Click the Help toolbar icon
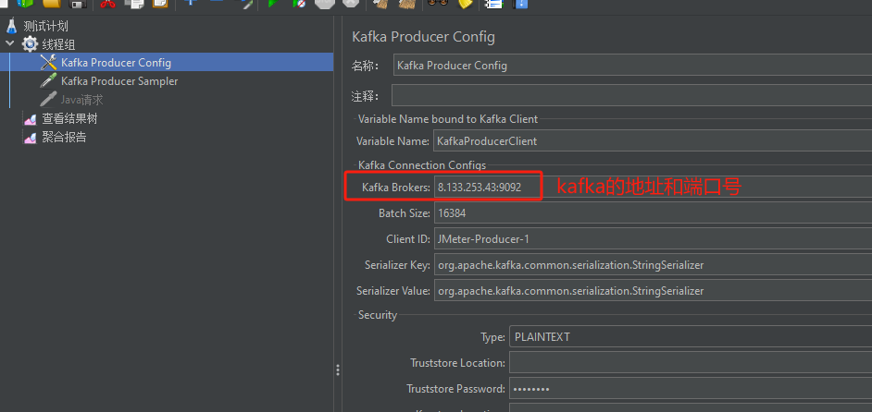 520,3
